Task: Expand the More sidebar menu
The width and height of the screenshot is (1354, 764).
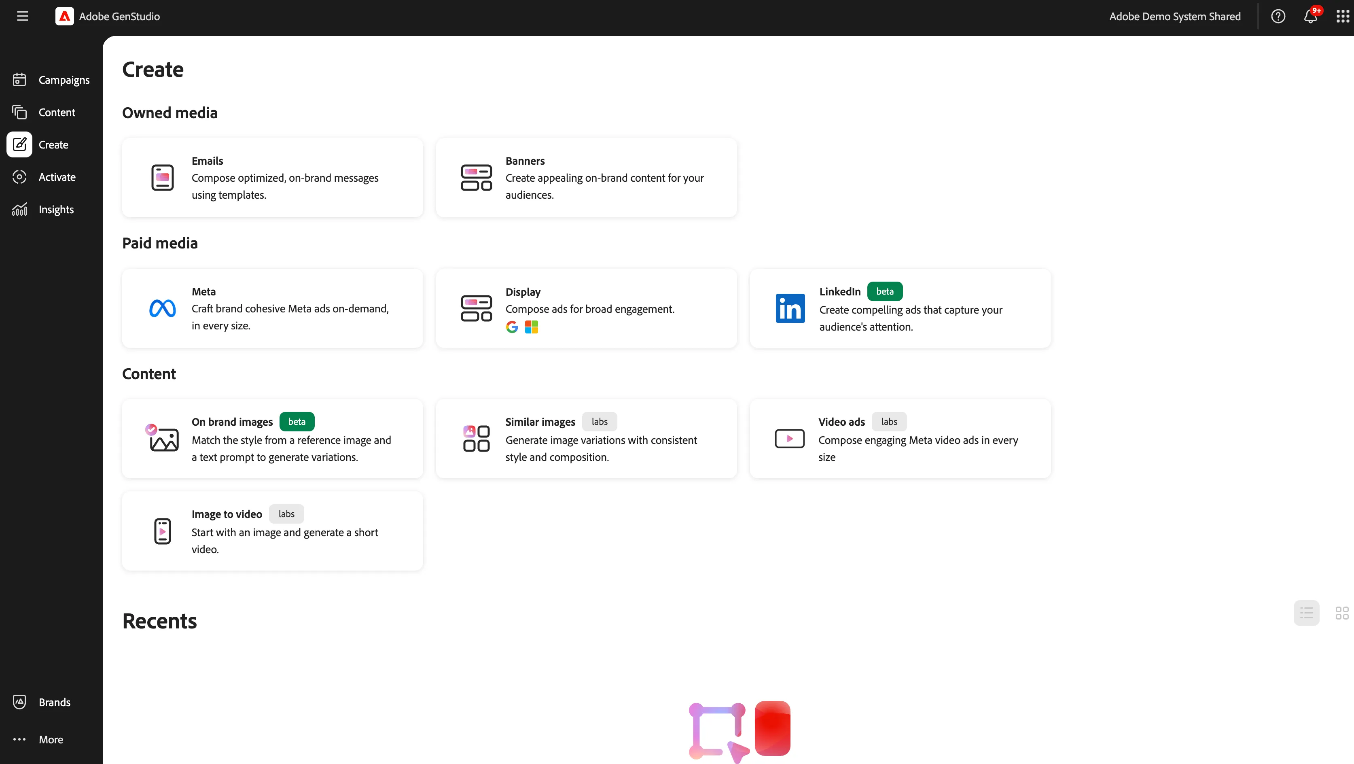Action: (51, 739)
